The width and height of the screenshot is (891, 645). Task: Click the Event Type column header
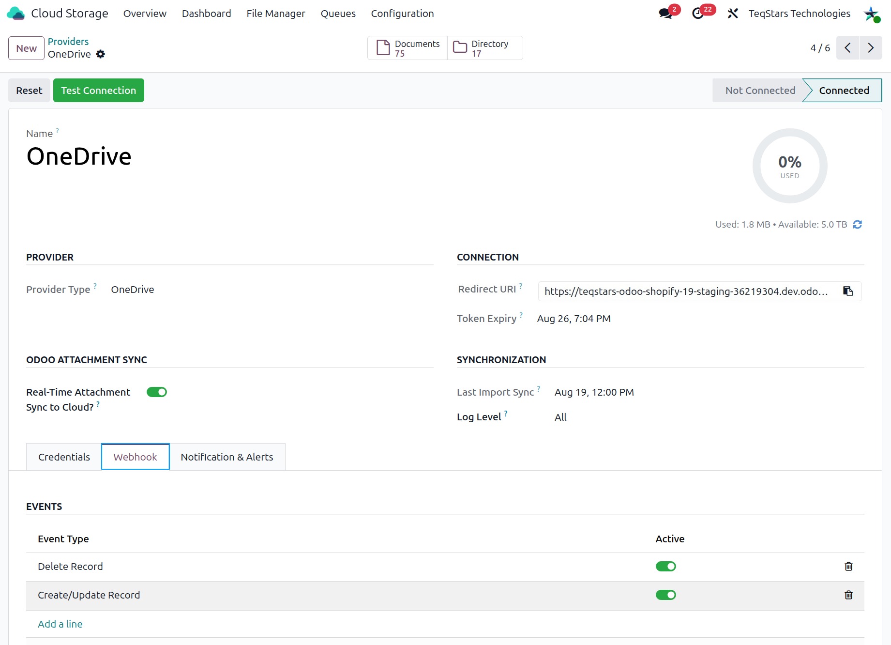click(x=63, y=539)
